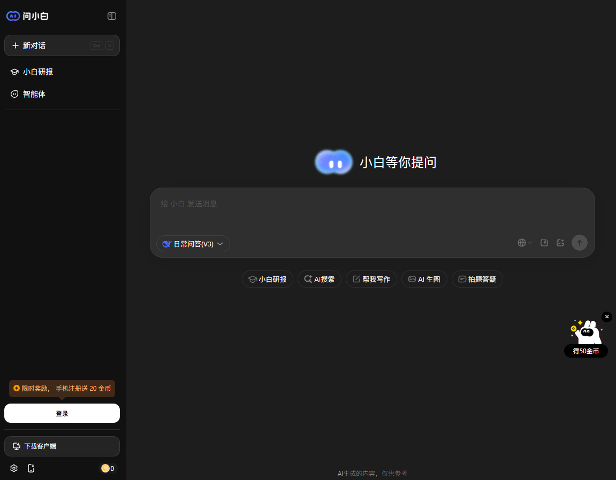The height and width of the screenshot is (480, 616).
Task: Select the 小白研报 quick action chip
Action: coord(268,279)
